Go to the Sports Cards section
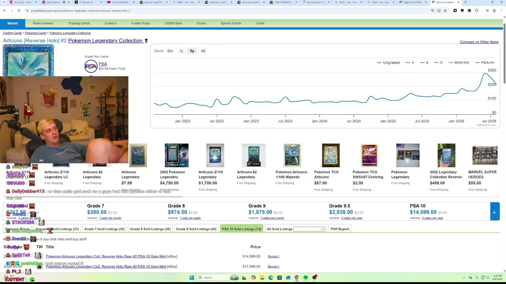Image resolution: width=506 pixels, height=284 pixels. point(231,23)
